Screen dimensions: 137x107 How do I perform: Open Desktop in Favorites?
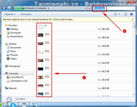coord(14,29)
